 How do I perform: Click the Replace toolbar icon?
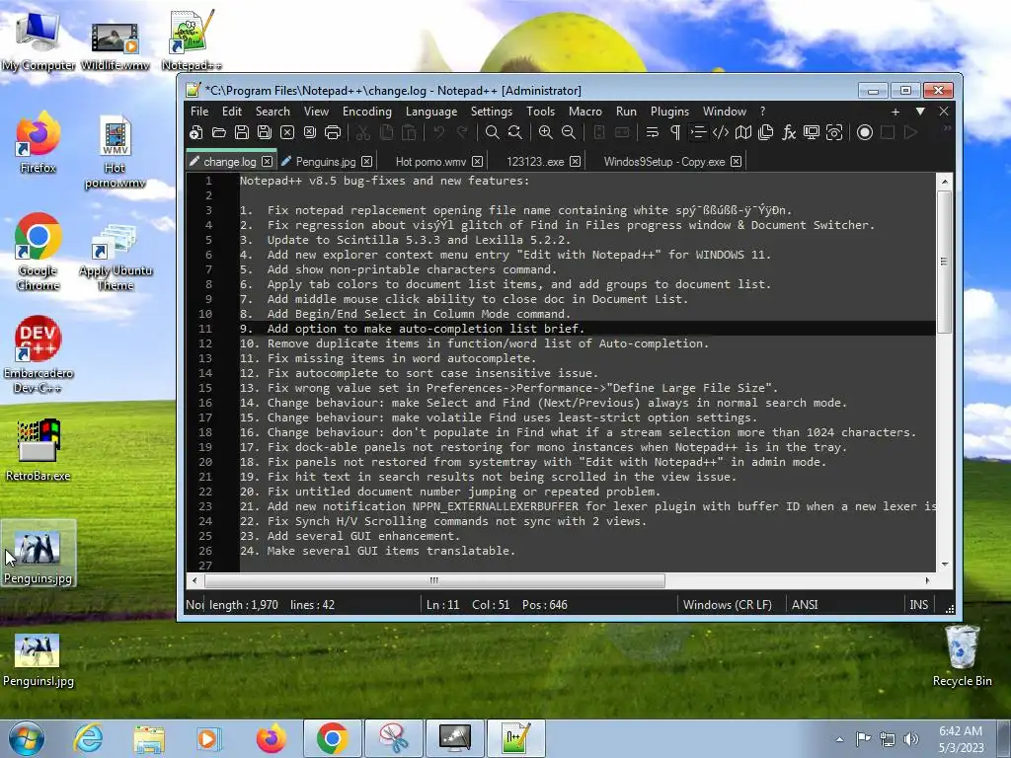(515, 133)
